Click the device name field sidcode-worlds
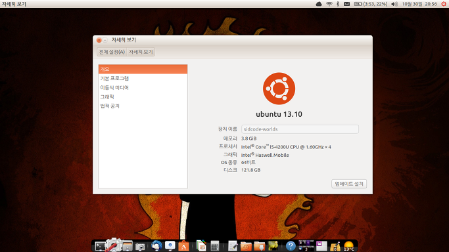Viewport: 449px width, 252px height. pos(300,129)
